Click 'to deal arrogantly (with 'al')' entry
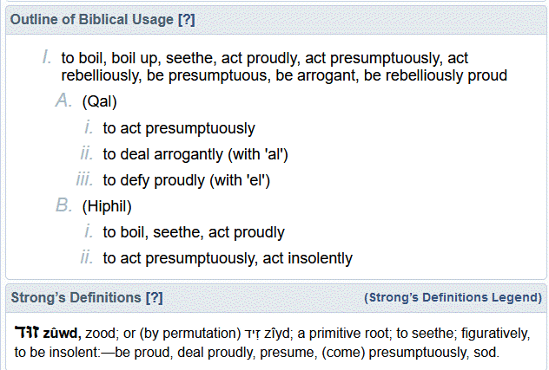 click(195, 154)
